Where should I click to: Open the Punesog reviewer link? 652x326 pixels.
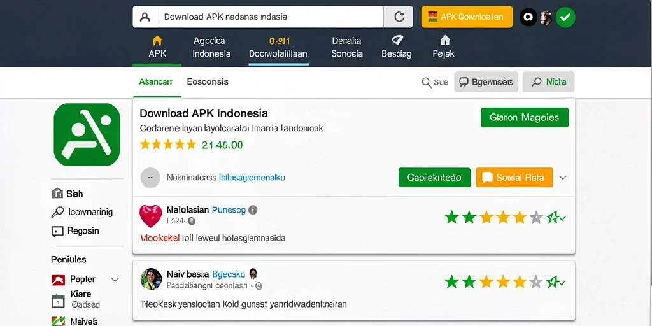229,210
